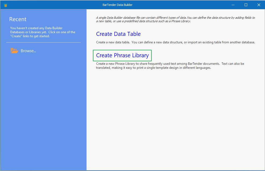Click the text "You haven't created any Data Builder"
Viewport: 265px width, 171px height.
(36, 28)
